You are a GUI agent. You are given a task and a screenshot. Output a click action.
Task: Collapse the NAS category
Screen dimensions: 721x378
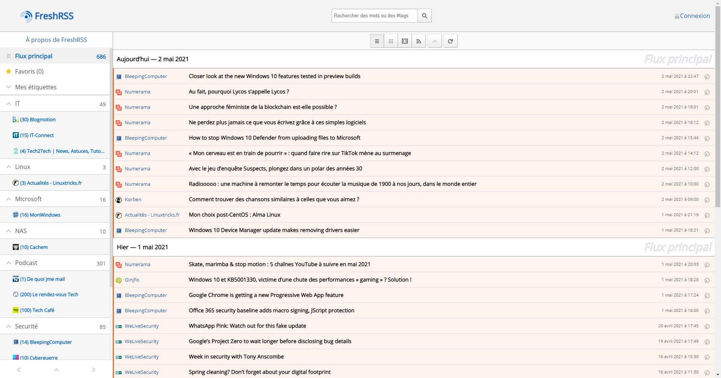coord(9,231)
